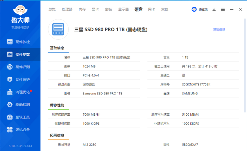The height and width of the screenshot is (151, 247).
Task: Click the form factor value M.2 2280
Action: (90, 145)
